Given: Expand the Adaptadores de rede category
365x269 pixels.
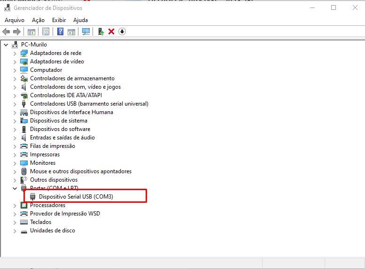Looking at the screenshot, I should 15,53.
